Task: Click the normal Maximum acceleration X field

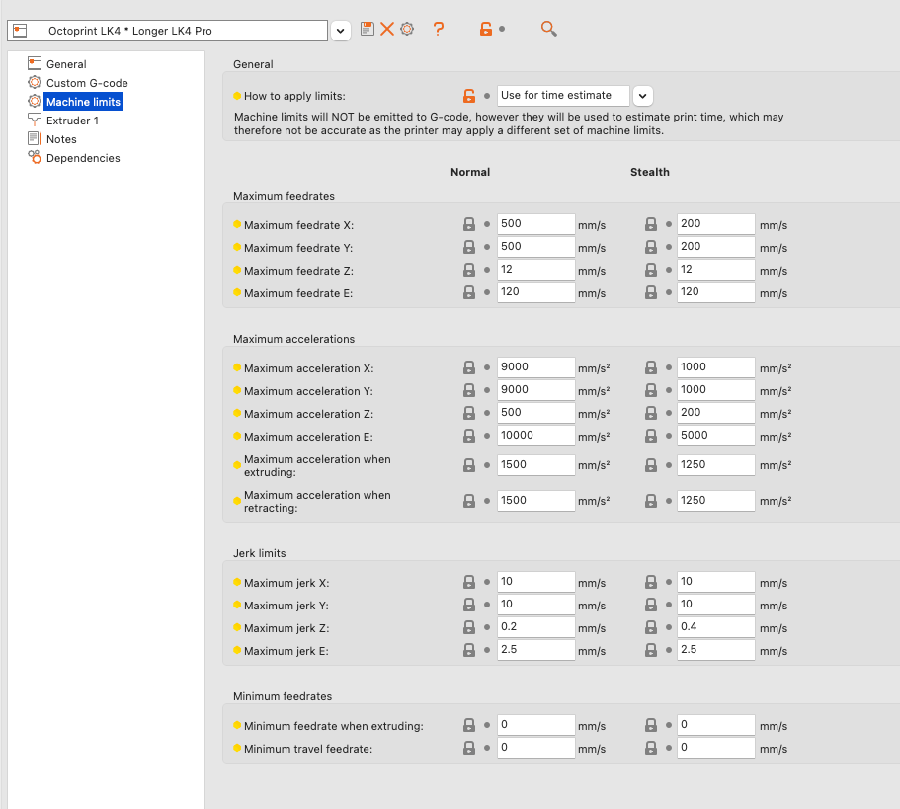Action: click(x=535, y=367)
